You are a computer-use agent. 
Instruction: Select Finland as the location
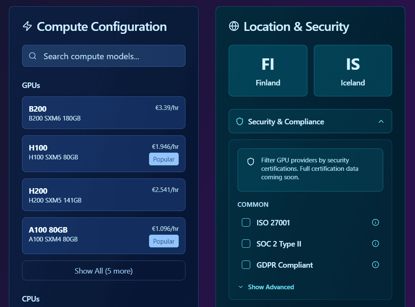(x=268, y=71)
